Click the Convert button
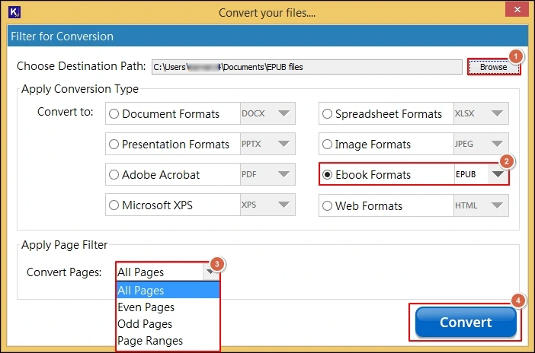535x353 pixels. point(466,323)
